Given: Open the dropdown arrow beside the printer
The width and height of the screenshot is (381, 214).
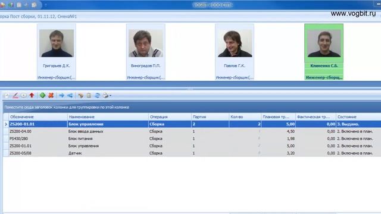Looking at the screenshot, I should coord(110,96).
